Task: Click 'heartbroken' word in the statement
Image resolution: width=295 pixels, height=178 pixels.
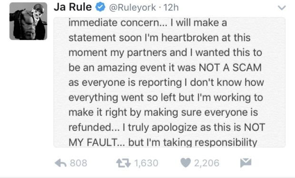Action: pyautogui.click(x=190, y=37)
